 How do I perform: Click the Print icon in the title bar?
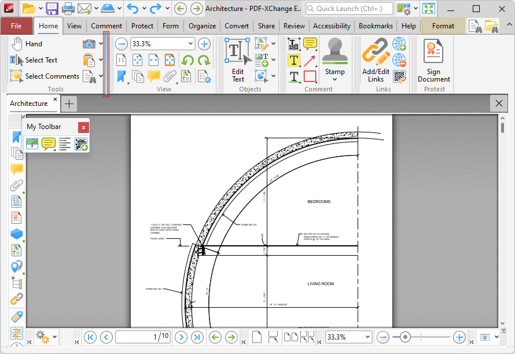pyautogui.click(x=68, y=9)
